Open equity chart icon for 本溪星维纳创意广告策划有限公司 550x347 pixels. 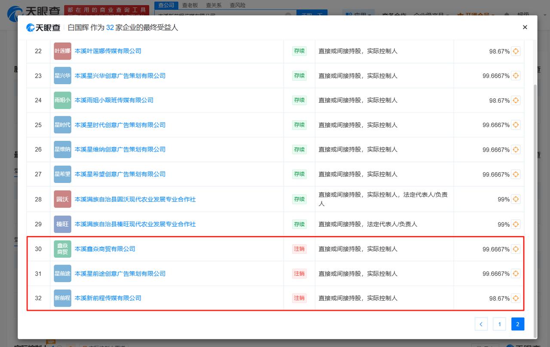(516, 149)
